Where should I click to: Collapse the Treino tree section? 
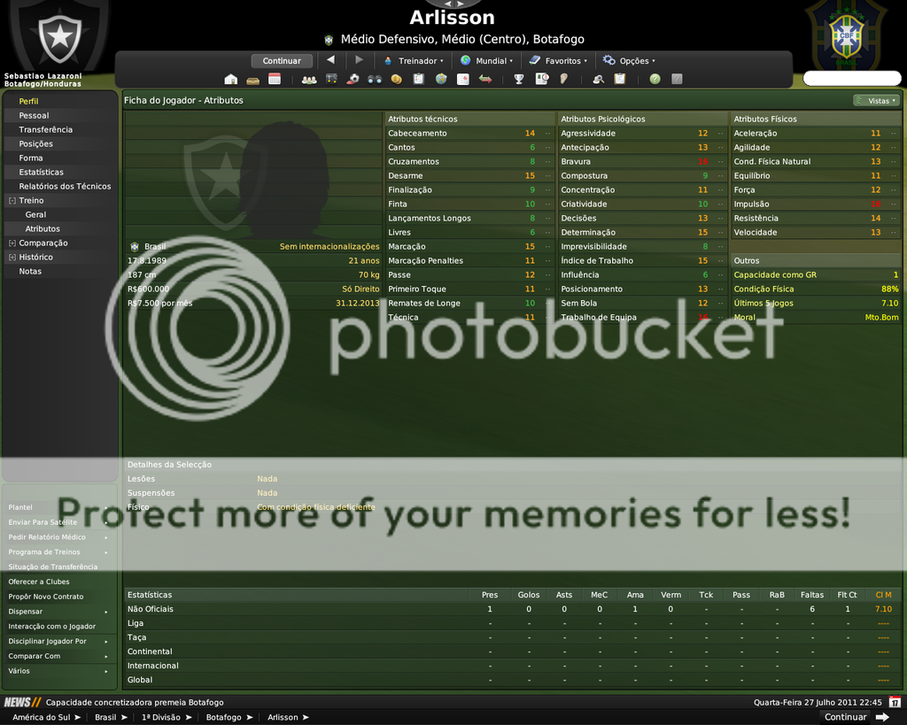pos(12,201)
